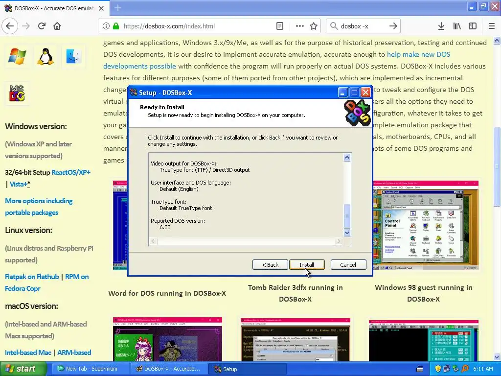The height and width of the screenshot is (376, 501).
Task: Click the webpage scroll down arrow
Action: [497, 357]
